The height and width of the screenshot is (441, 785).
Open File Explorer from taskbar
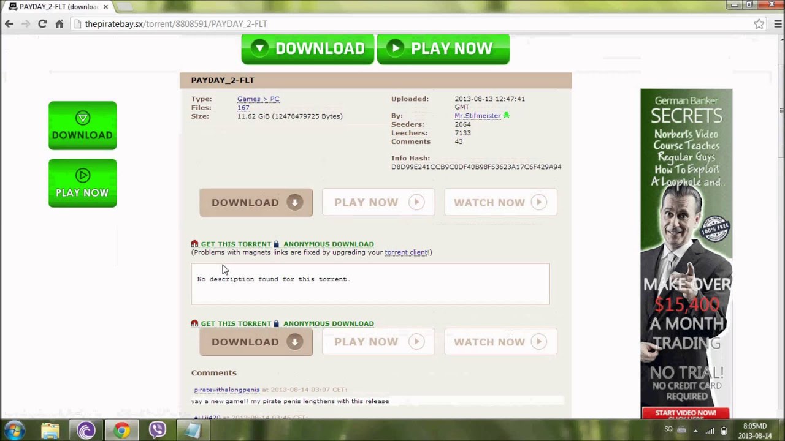click(50, 431)
